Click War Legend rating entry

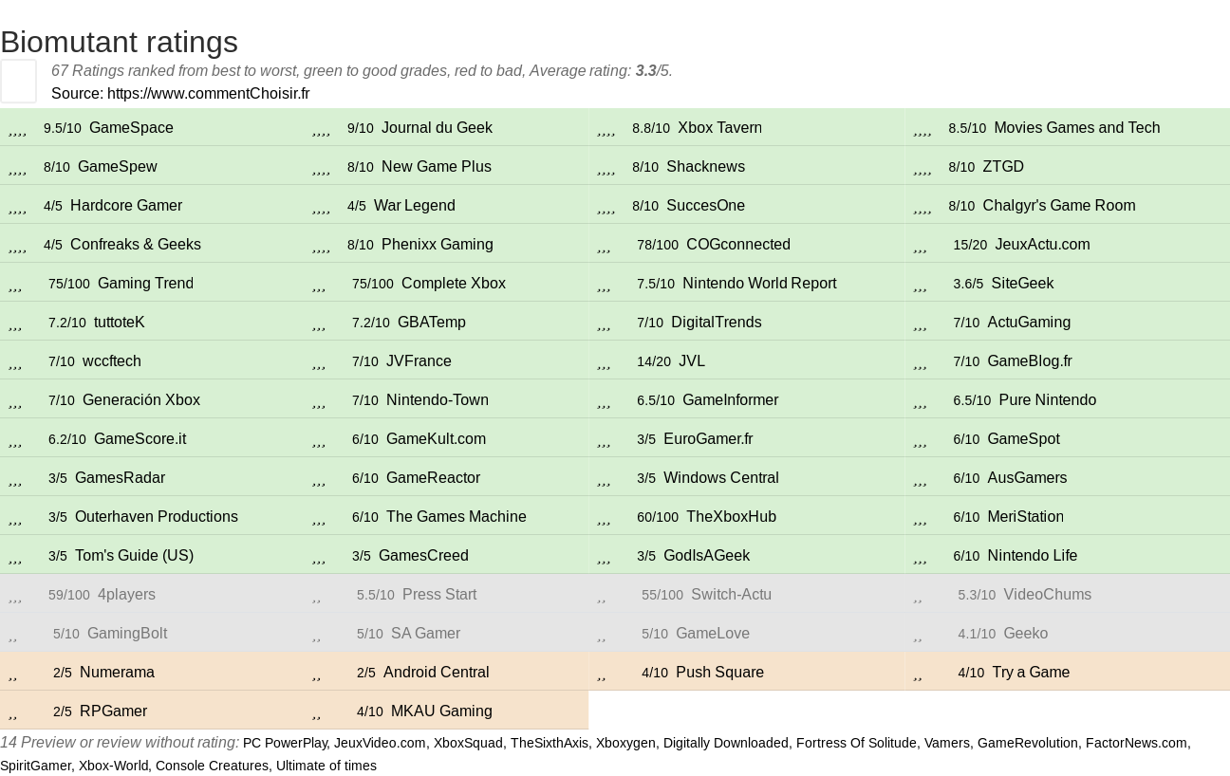[415, 205]
